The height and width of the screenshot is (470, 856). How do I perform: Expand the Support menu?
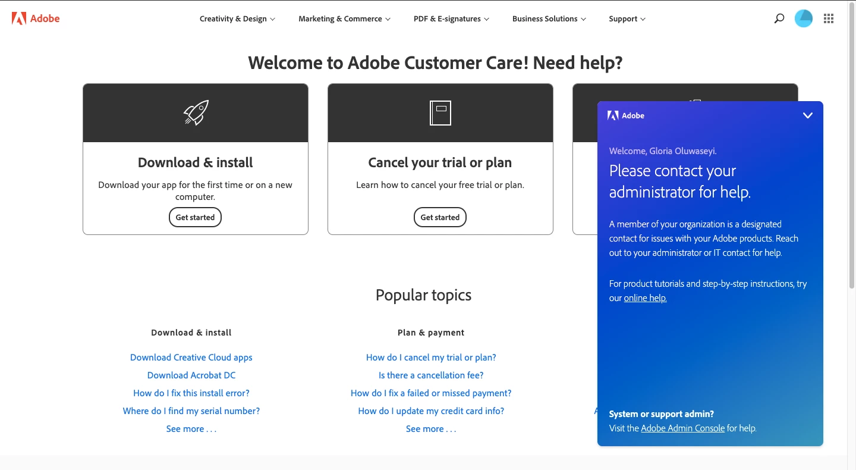point(627,18)
